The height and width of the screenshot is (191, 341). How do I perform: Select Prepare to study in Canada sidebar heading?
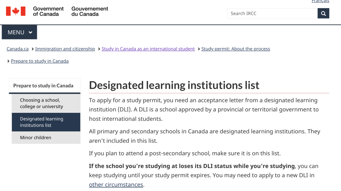(45, 86)
